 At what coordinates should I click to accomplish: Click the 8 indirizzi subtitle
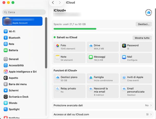pyautogui.click(x=99, y=95)
